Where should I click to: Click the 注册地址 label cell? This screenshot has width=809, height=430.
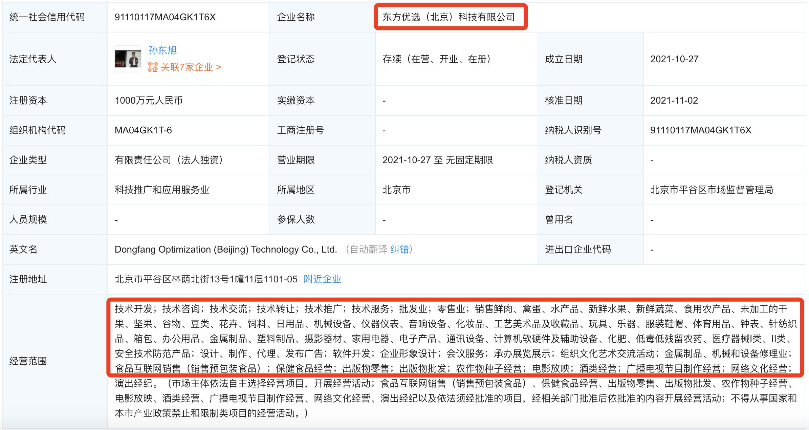tap(55, 279)
